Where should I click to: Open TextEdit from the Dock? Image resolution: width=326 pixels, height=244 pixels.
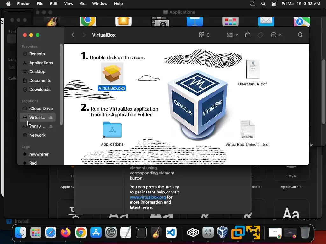click(126, 232)
